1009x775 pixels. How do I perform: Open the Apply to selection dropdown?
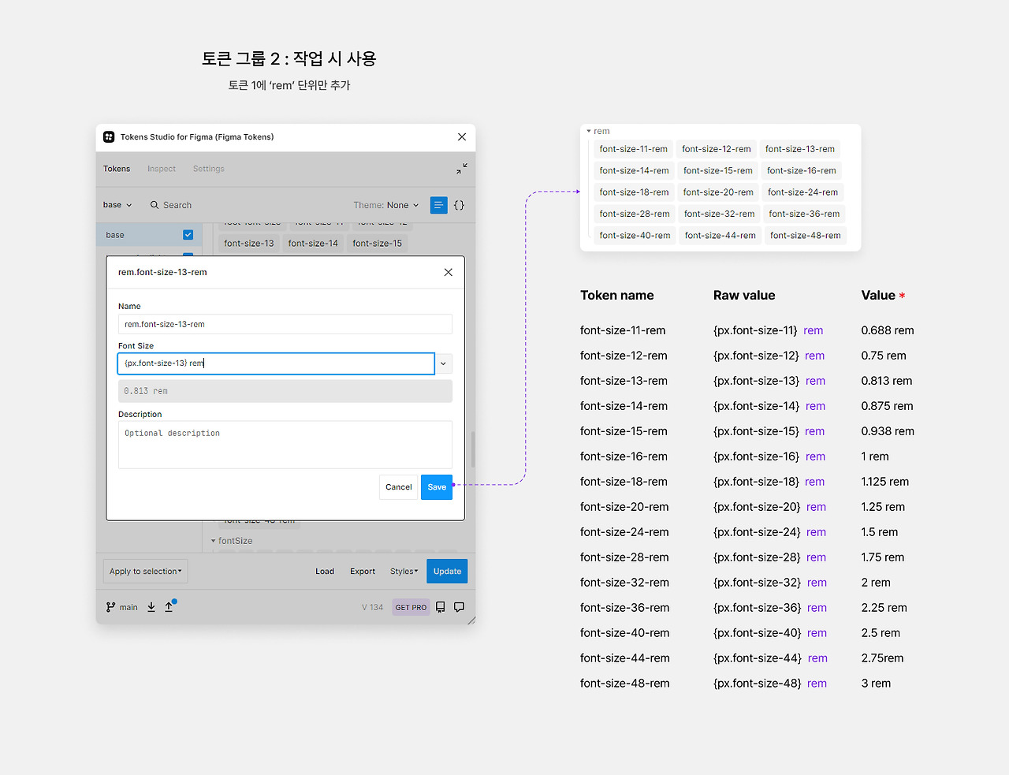point(145,572)
